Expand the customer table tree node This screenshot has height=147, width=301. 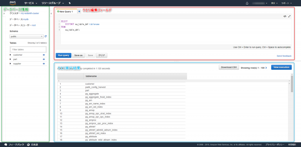(10, 55)
